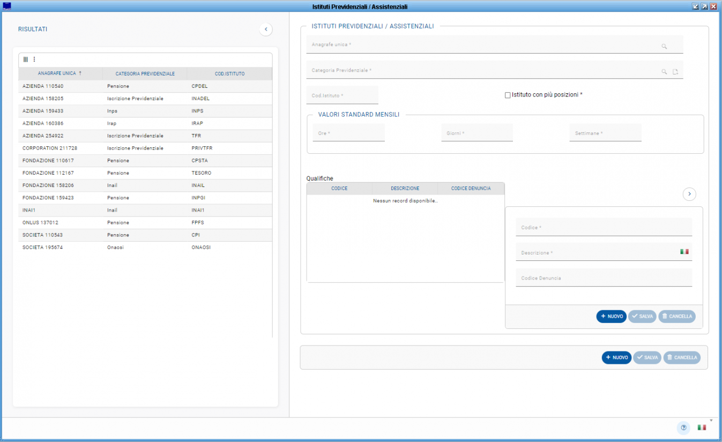Viewport: 722px width, 442px height.
Task: Click right chevron next to Qualifiche grid
Action: tap(689, 194)
